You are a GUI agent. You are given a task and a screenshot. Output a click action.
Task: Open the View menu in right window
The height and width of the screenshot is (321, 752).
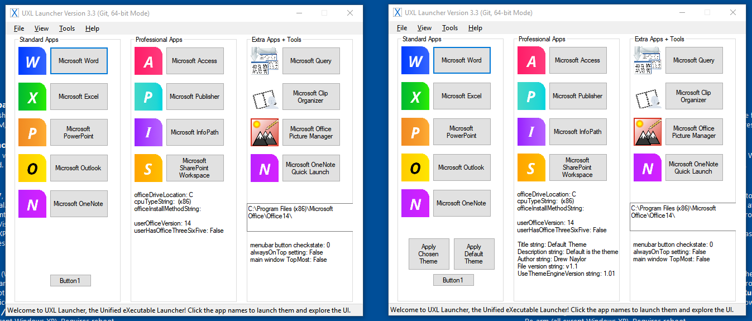pyautogui.click(x=424, y=28)
